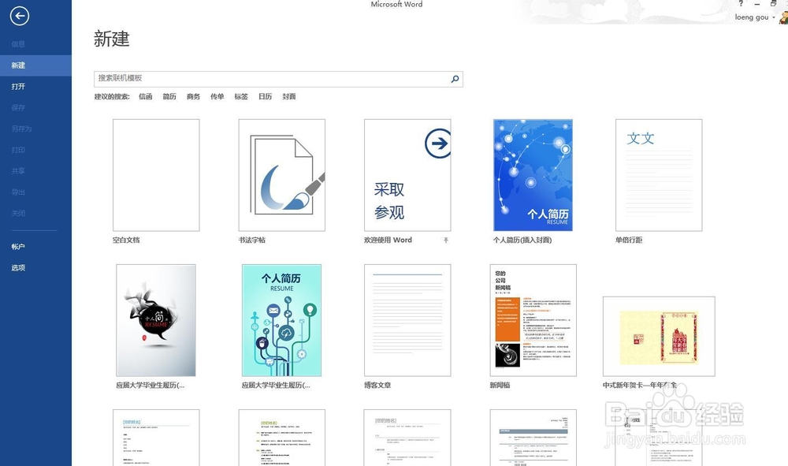Open the help question mark icon
Screen dimensions: 788x466
[x=741, y=3]
